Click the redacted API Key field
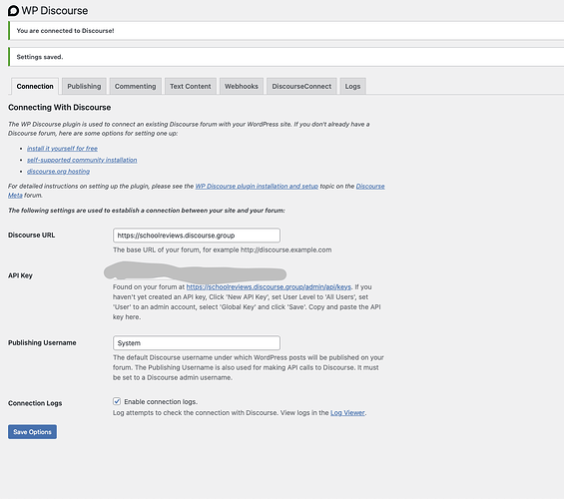 (x=195, y=272)
